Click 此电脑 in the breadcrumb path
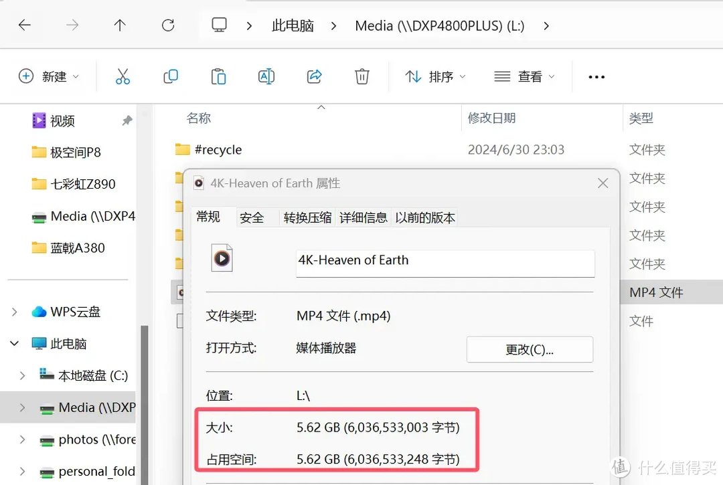 pos(293,25)
